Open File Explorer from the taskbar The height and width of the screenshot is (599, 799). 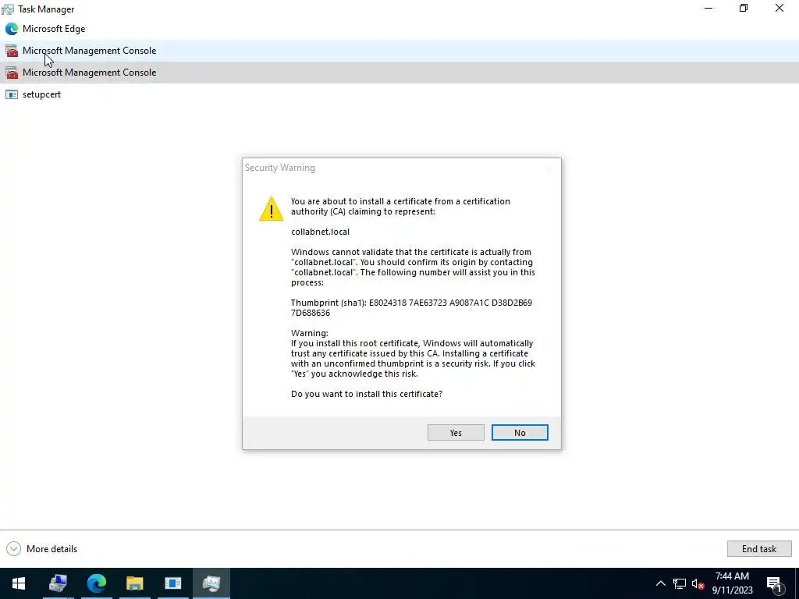click(134, 583)
